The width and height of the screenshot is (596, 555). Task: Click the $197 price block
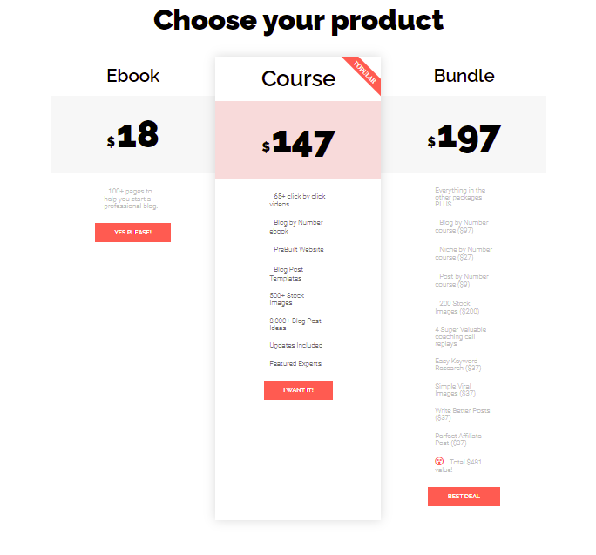point(464,134)
